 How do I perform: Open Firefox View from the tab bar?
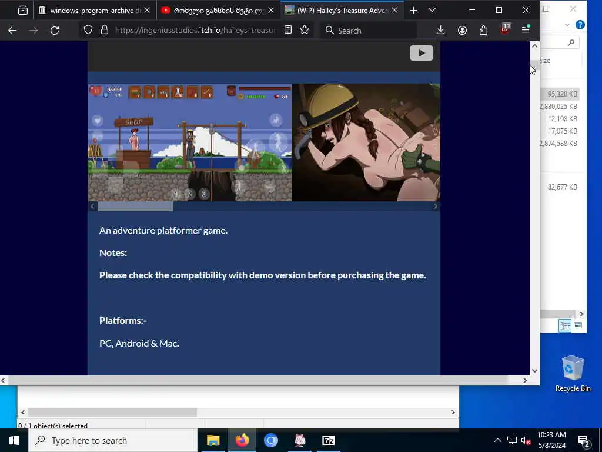(23, 11)
